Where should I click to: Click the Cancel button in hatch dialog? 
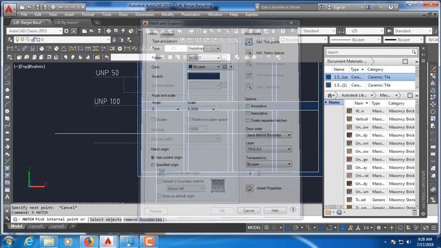point(249,211)
